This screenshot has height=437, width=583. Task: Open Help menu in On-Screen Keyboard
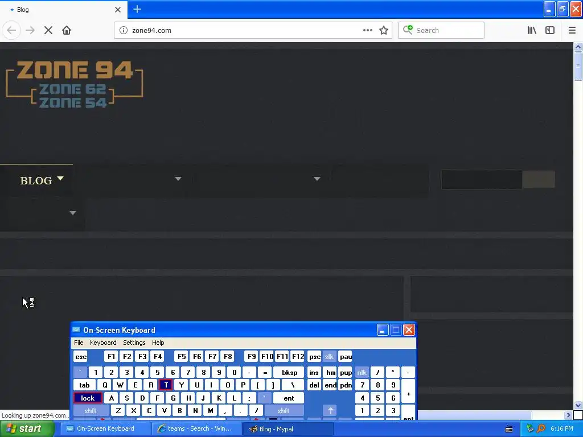click(158, 343)
